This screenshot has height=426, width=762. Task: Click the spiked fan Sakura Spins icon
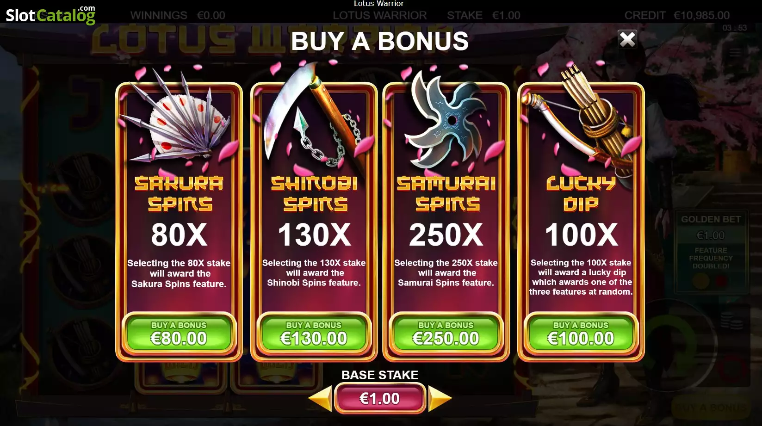179,118
